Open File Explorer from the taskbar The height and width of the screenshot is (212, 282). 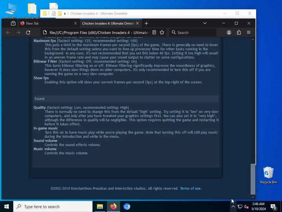(100, 206)
